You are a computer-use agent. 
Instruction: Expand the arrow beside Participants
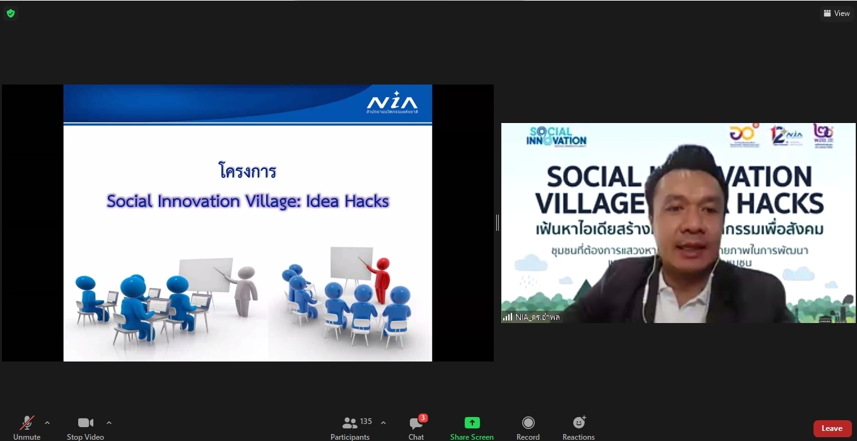click(x=383, y=423)
